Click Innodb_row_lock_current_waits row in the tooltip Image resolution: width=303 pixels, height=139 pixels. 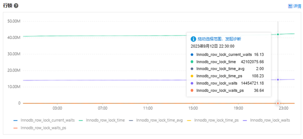[227, 55]
